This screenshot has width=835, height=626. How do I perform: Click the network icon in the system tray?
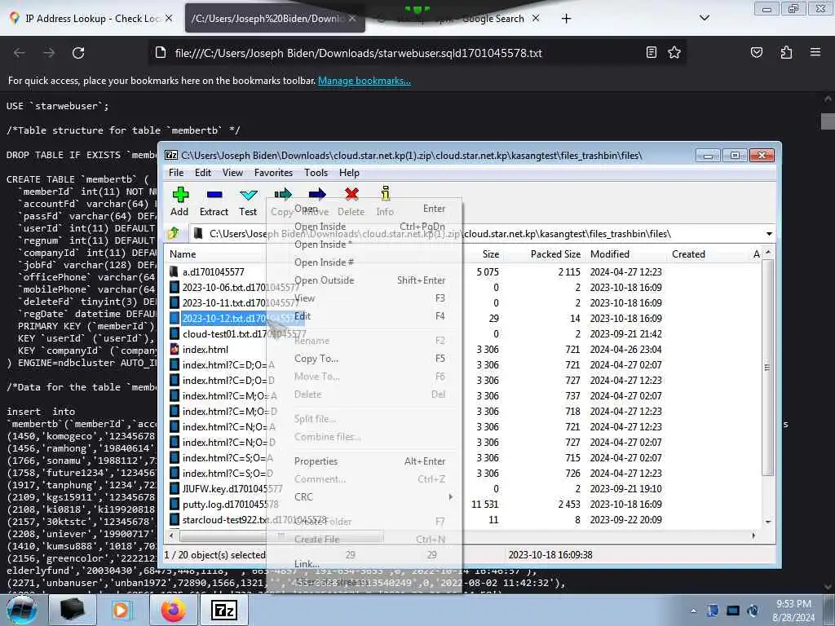point(733,611)
